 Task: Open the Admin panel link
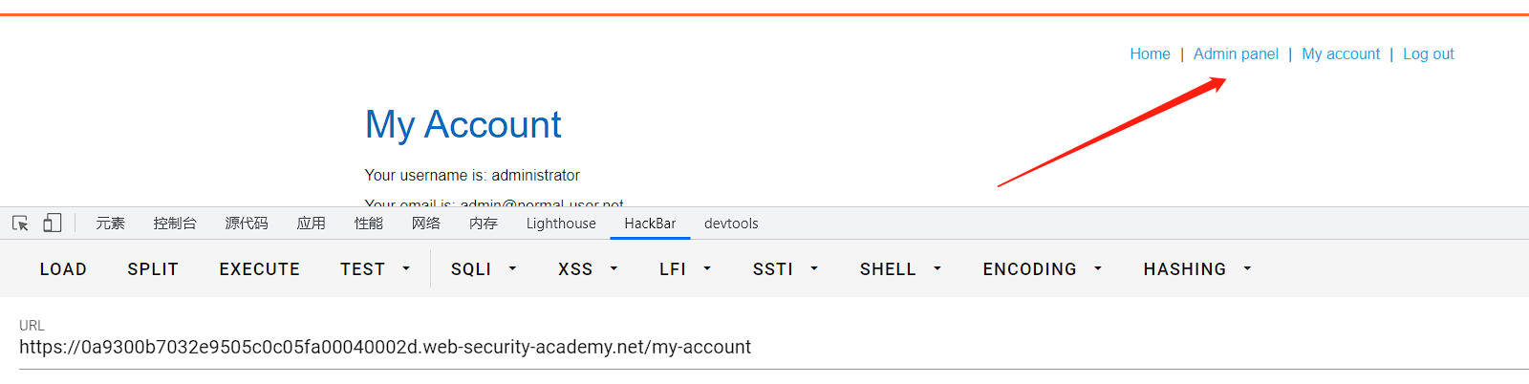[x=1236, y=54]
